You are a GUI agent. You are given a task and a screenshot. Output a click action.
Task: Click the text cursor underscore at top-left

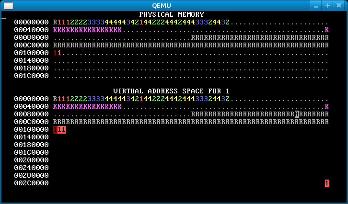tap(3, 18)
